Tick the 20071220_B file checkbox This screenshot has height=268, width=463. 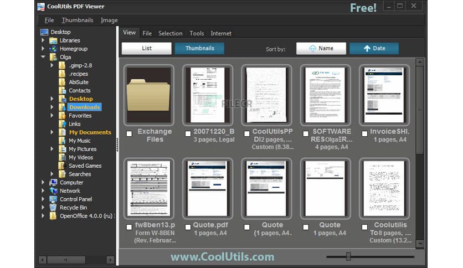pos(188,133)
